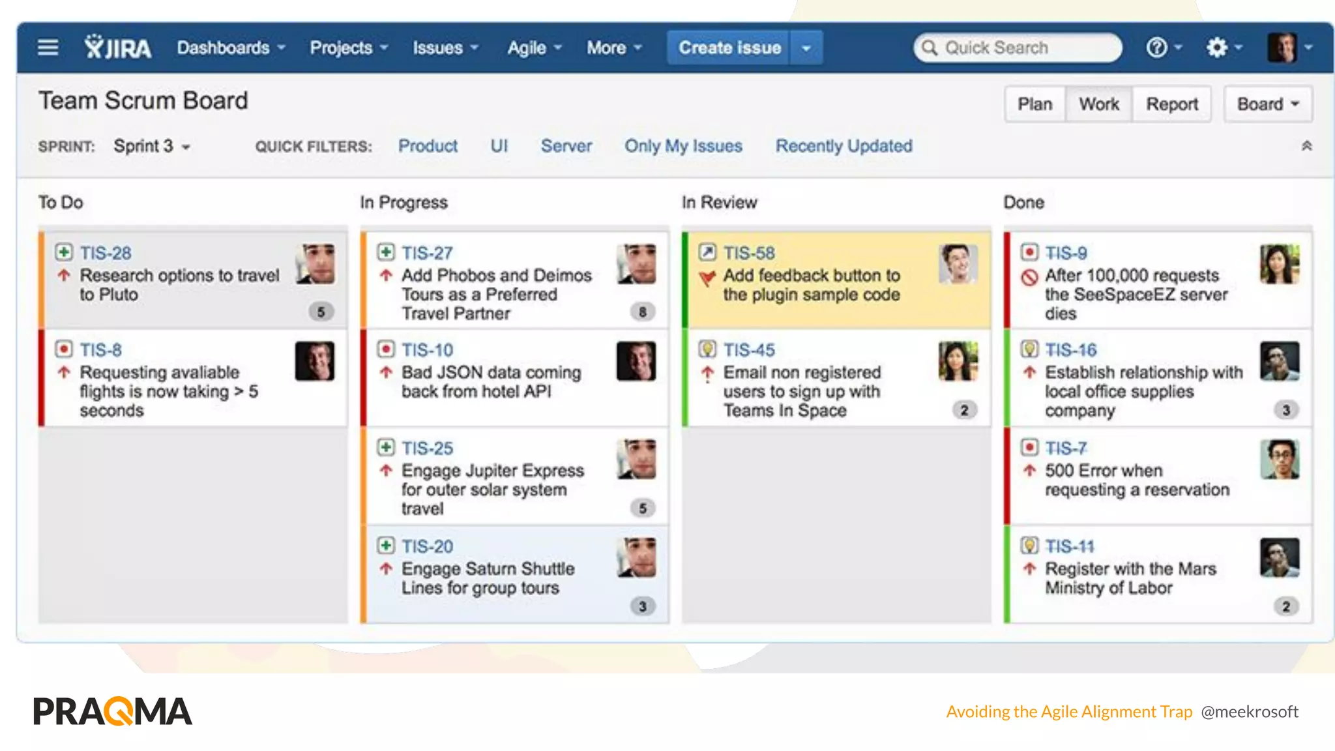Open issue link TIS-28
Screen dimensions: 1335x751
(106, 253)
